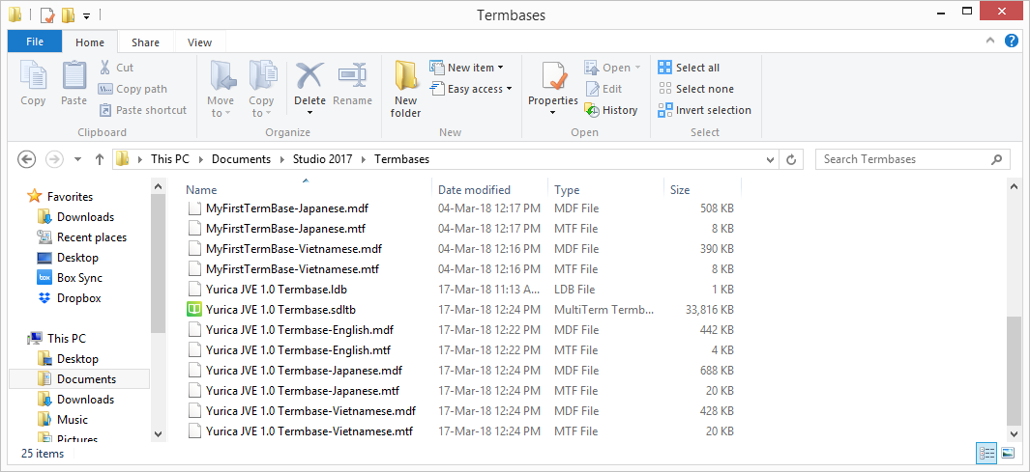The image size is (1030, 472).
Task: Click Paste shortcut option
Action: (143, 109)
